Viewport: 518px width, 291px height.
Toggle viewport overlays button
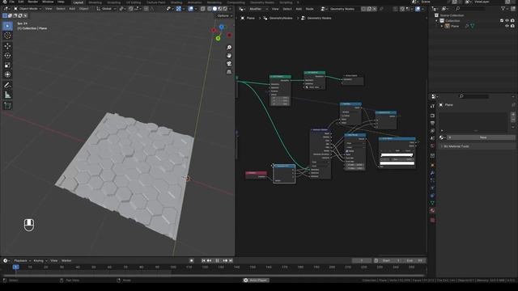191,9
